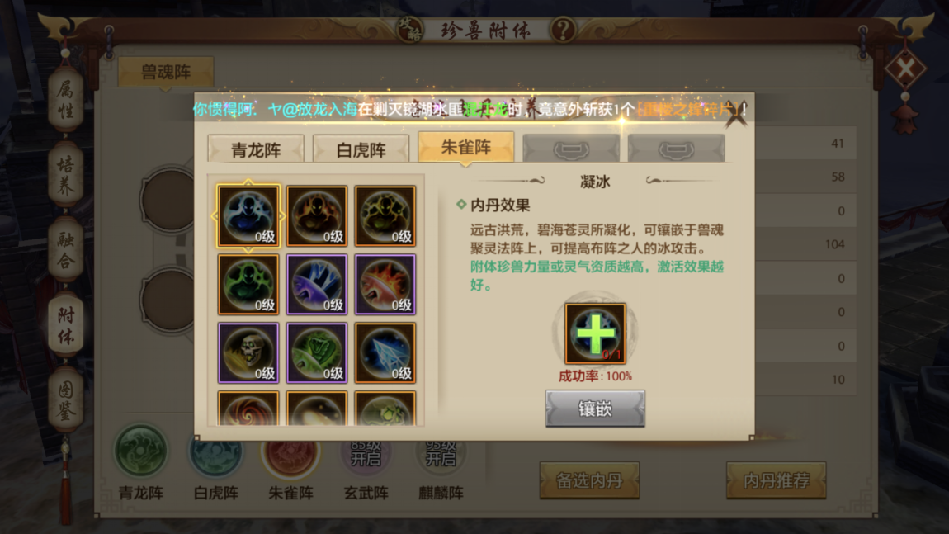Select the green 青龙阵 formation orb

point(140,451)
